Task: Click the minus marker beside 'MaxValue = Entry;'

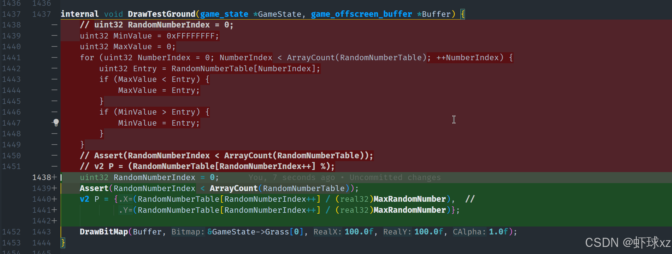Action: [x=54, y=90]
